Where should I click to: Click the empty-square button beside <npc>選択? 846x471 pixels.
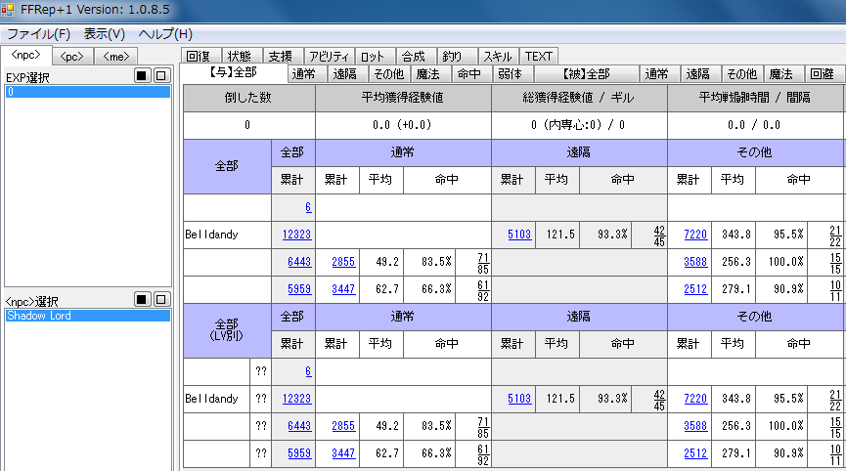161,300
